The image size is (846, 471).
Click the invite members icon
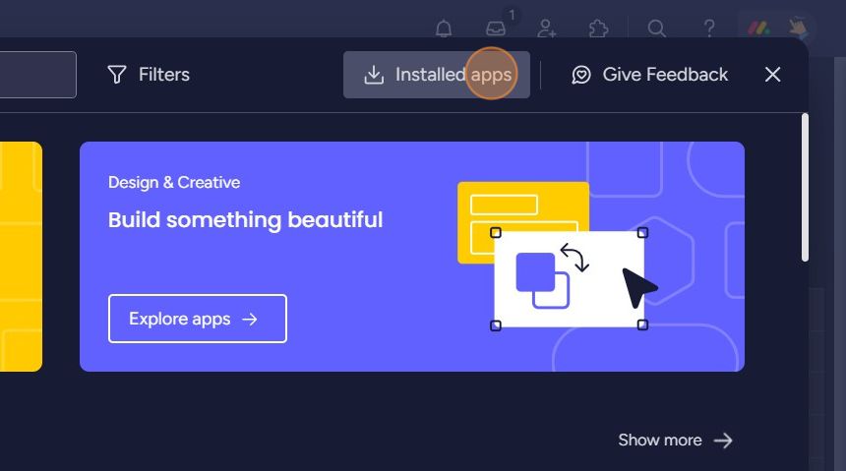click(x=546, y=29)
